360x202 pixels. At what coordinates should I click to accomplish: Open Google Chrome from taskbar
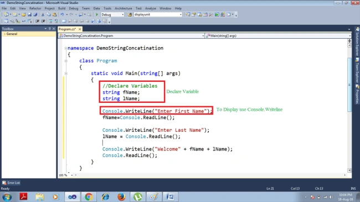[89, 197]
